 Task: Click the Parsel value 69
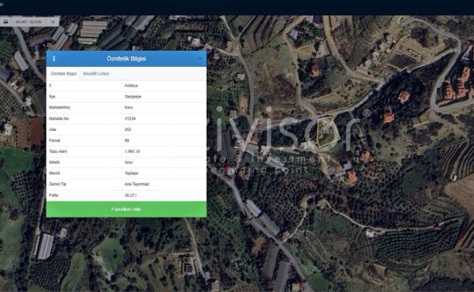(x=127, y=140)
